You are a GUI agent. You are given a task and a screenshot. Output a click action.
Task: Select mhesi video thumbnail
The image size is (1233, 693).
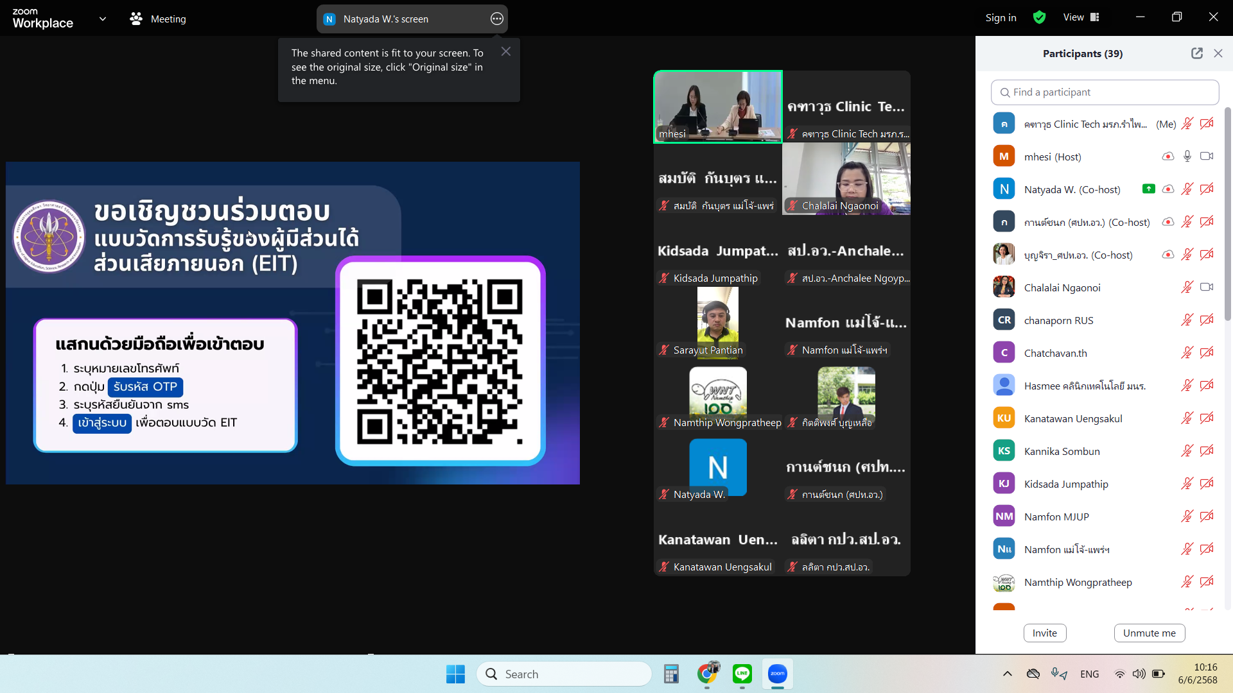click(717, 106)
